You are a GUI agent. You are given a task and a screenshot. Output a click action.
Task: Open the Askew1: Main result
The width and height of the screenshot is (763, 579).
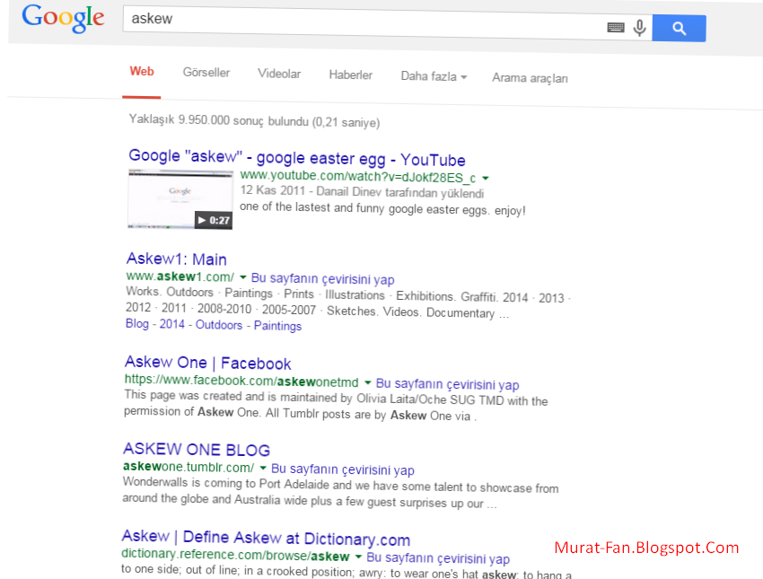[177, 259]
